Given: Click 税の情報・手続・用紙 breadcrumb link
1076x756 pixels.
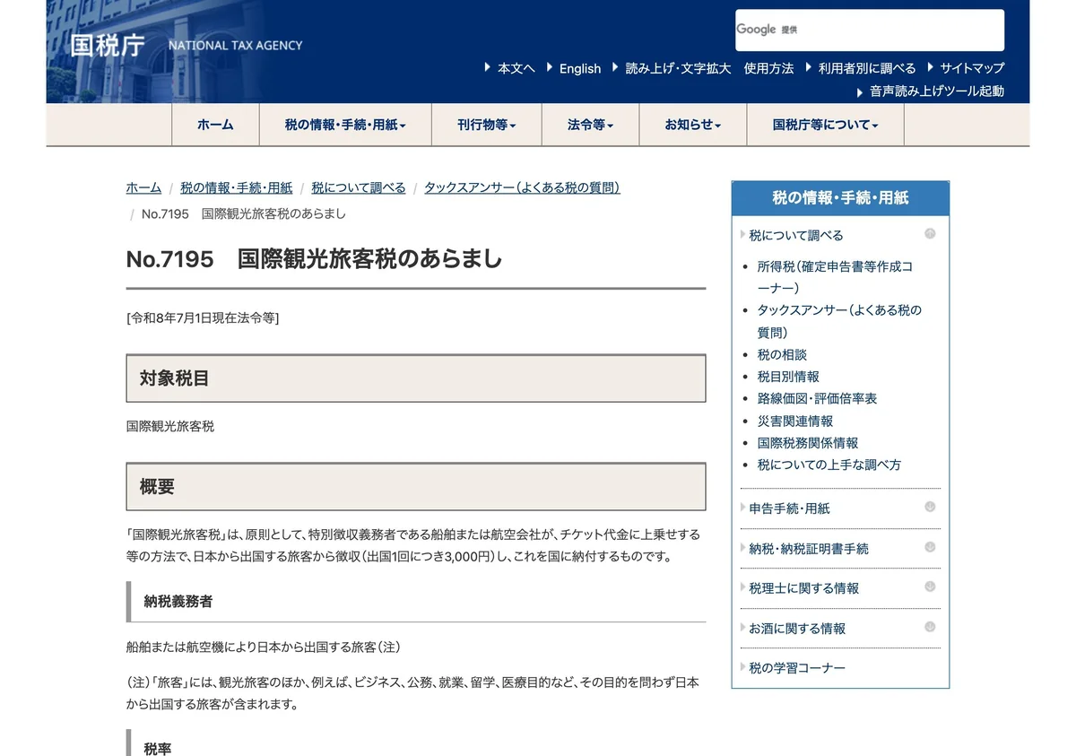Looking at the screenshot, I should (x=236, y=187).
